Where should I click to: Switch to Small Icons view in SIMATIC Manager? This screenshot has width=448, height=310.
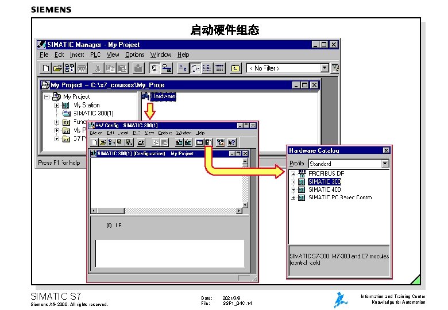pyautogui.click(x=195, y=68)
